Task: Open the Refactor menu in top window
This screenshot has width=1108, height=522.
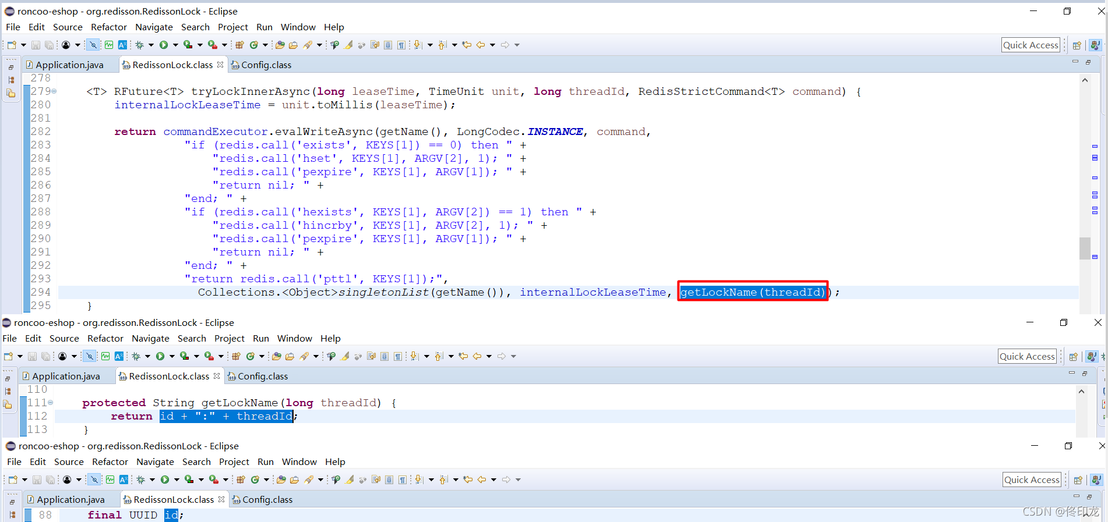Action: coord(109,27)
